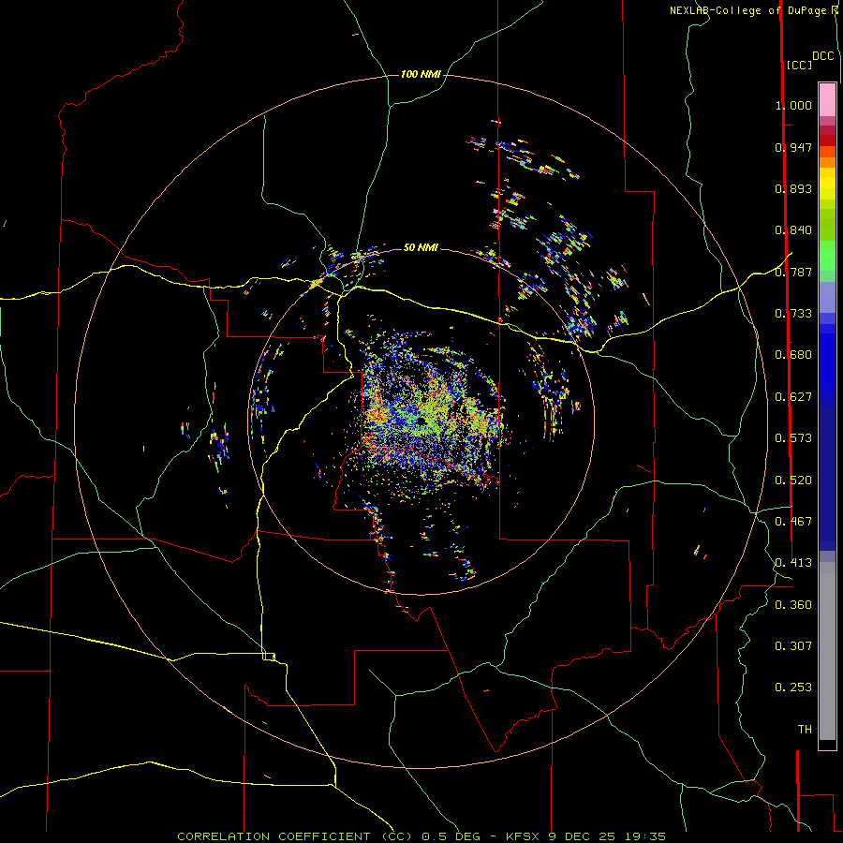Click the "50 NMI" range ring label
The image size is (843, 843).
pos(421,247)
